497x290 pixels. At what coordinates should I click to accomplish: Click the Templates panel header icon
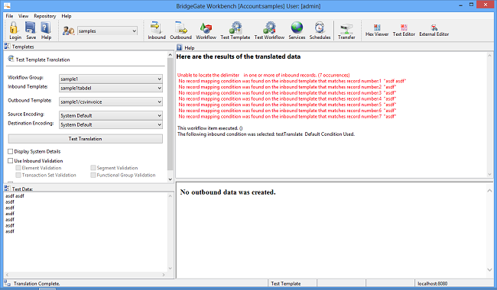(x=7, y=47)
